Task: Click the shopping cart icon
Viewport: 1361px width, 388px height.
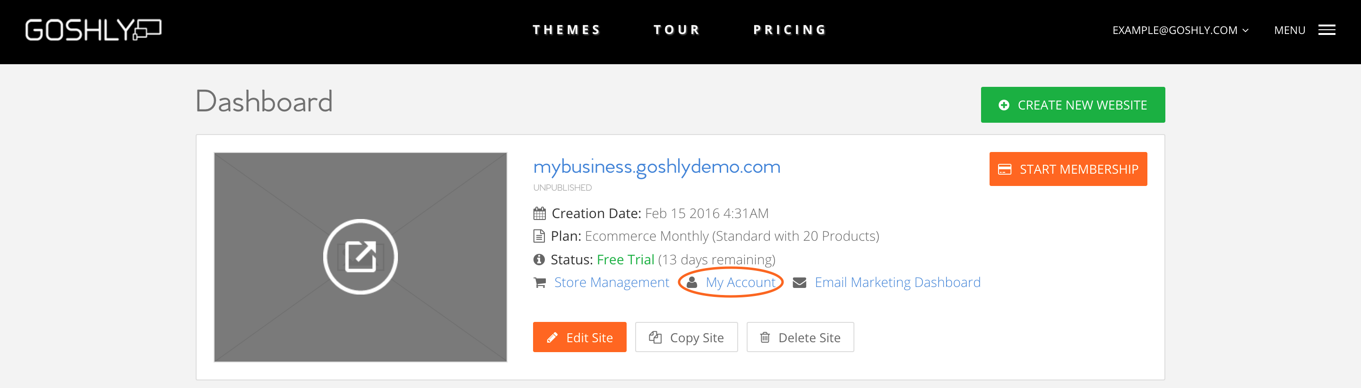Action: (x=539, y=283)
